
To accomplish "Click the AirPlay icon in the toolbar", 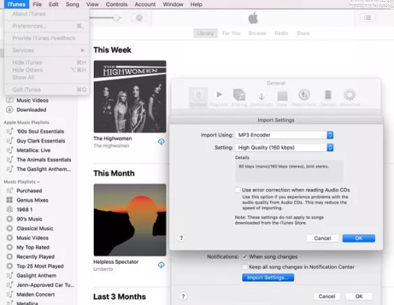I will (139, 18).
